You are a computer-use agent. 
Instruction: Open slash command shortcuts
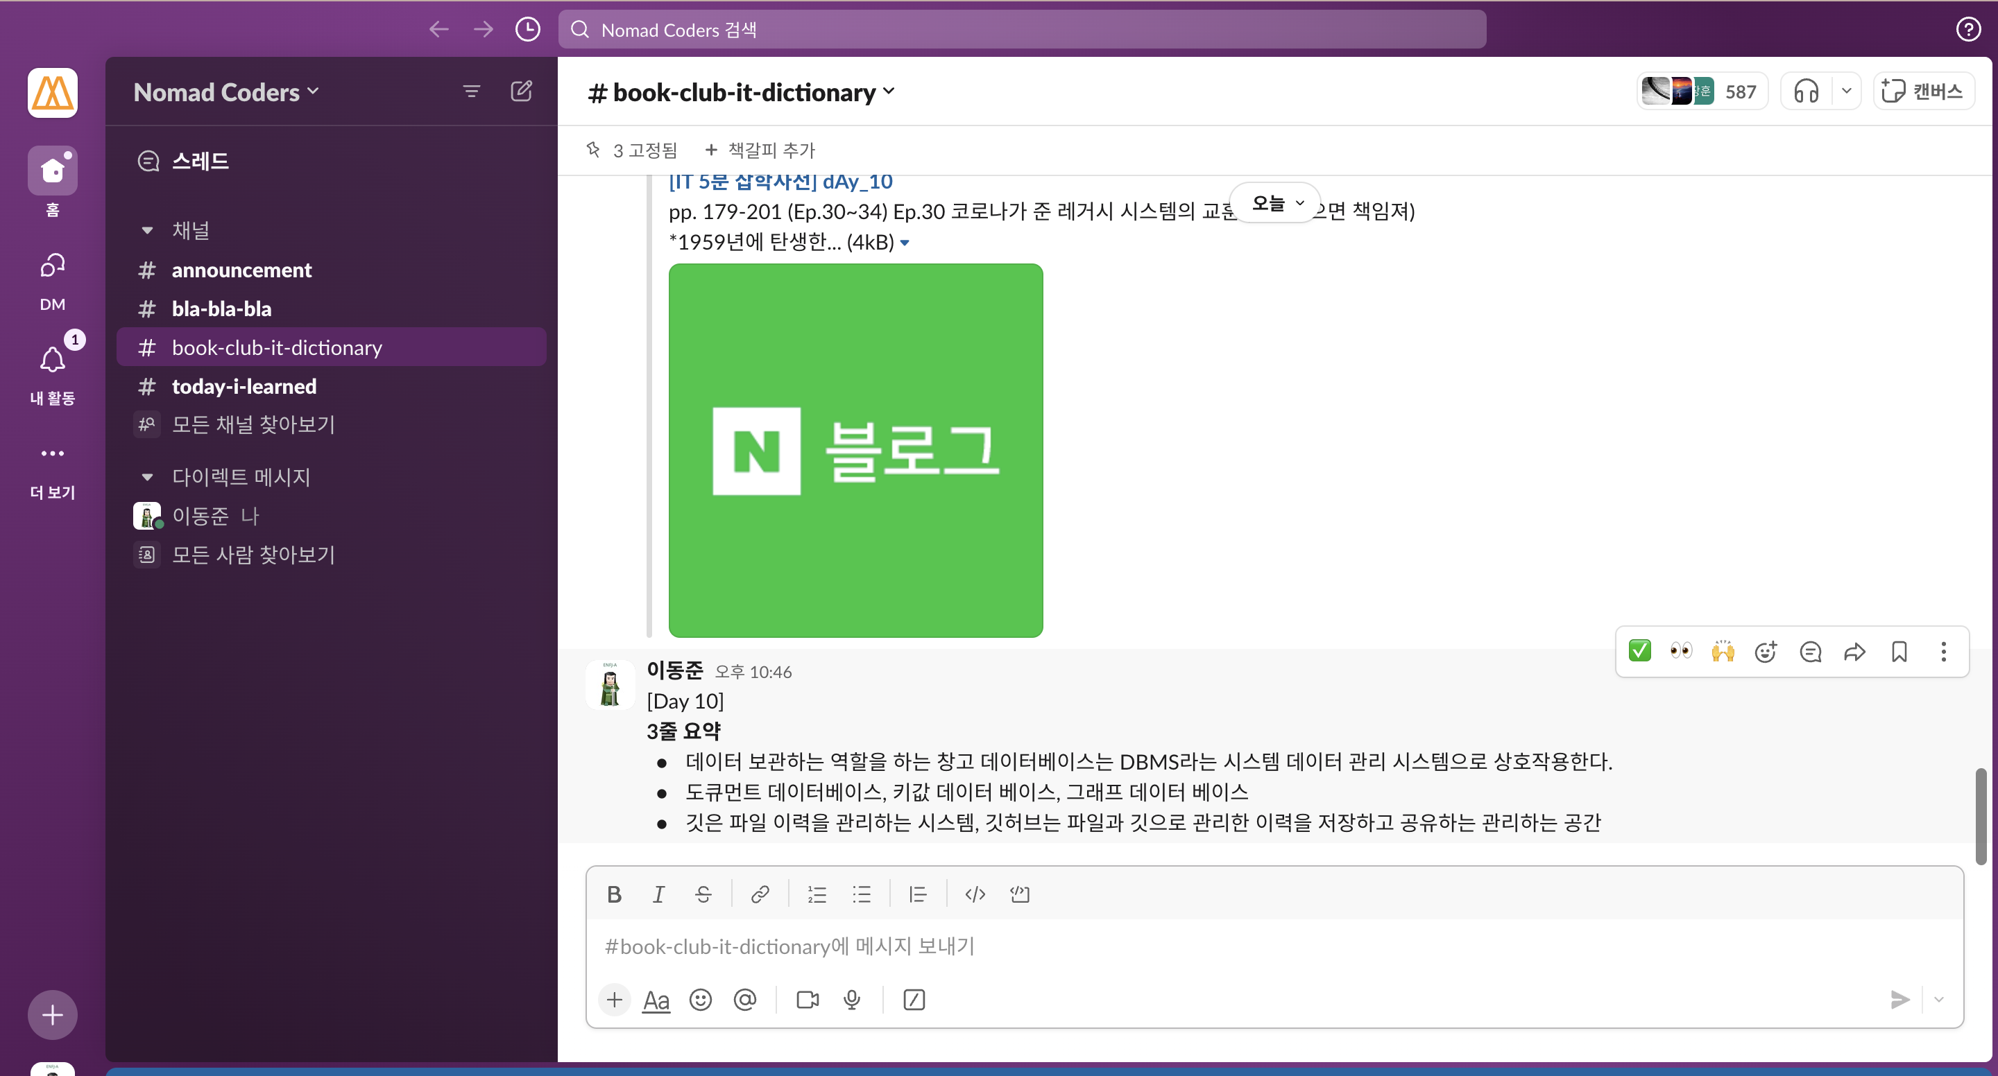(x=914, y=1000)
